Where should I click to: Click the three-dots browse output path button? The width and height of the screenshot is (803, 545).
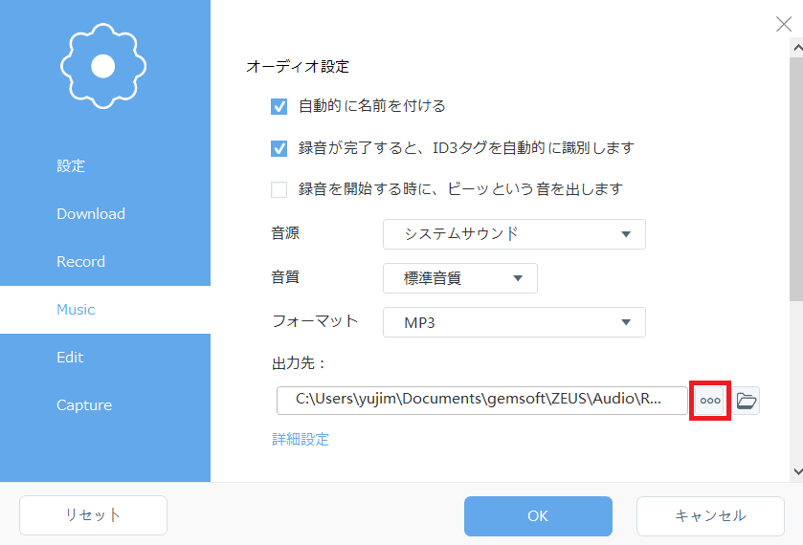tap(710, 401)
